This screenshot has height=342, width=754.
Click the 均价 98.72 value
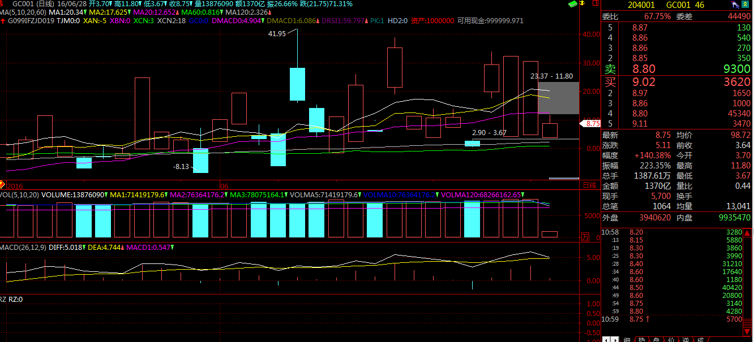coord(741,135)
